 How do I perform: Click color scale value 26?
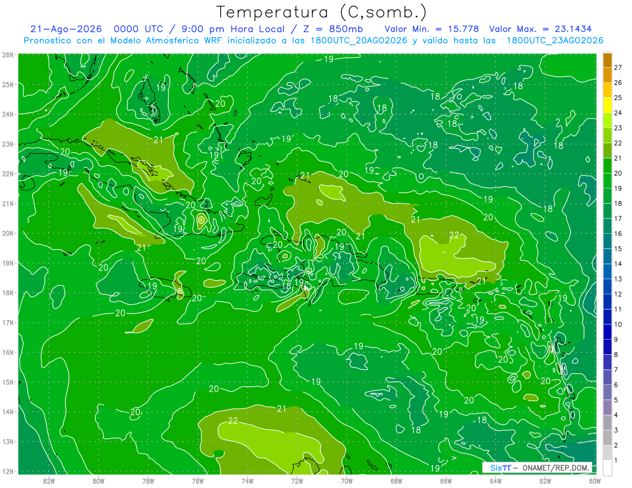click(618, 83)
